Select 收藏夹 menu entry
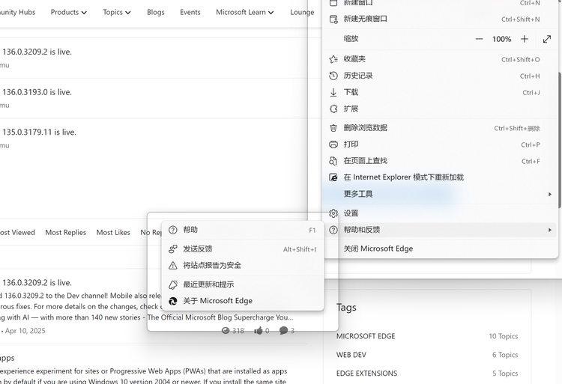Viewport: 562px width, 384px height. click(440, 59)
